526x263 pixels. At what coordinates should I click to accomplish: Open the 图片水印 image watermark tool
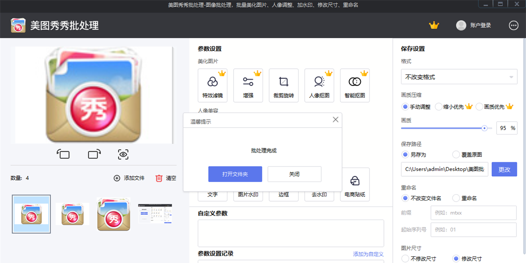point(248,195)
